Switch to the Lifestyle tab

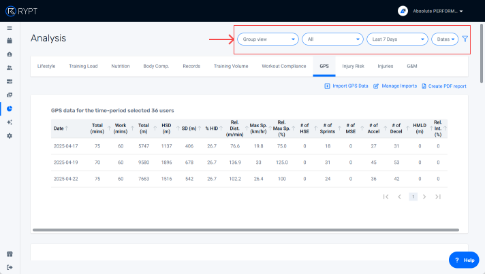pyautogui.click(x=46, y=66)
